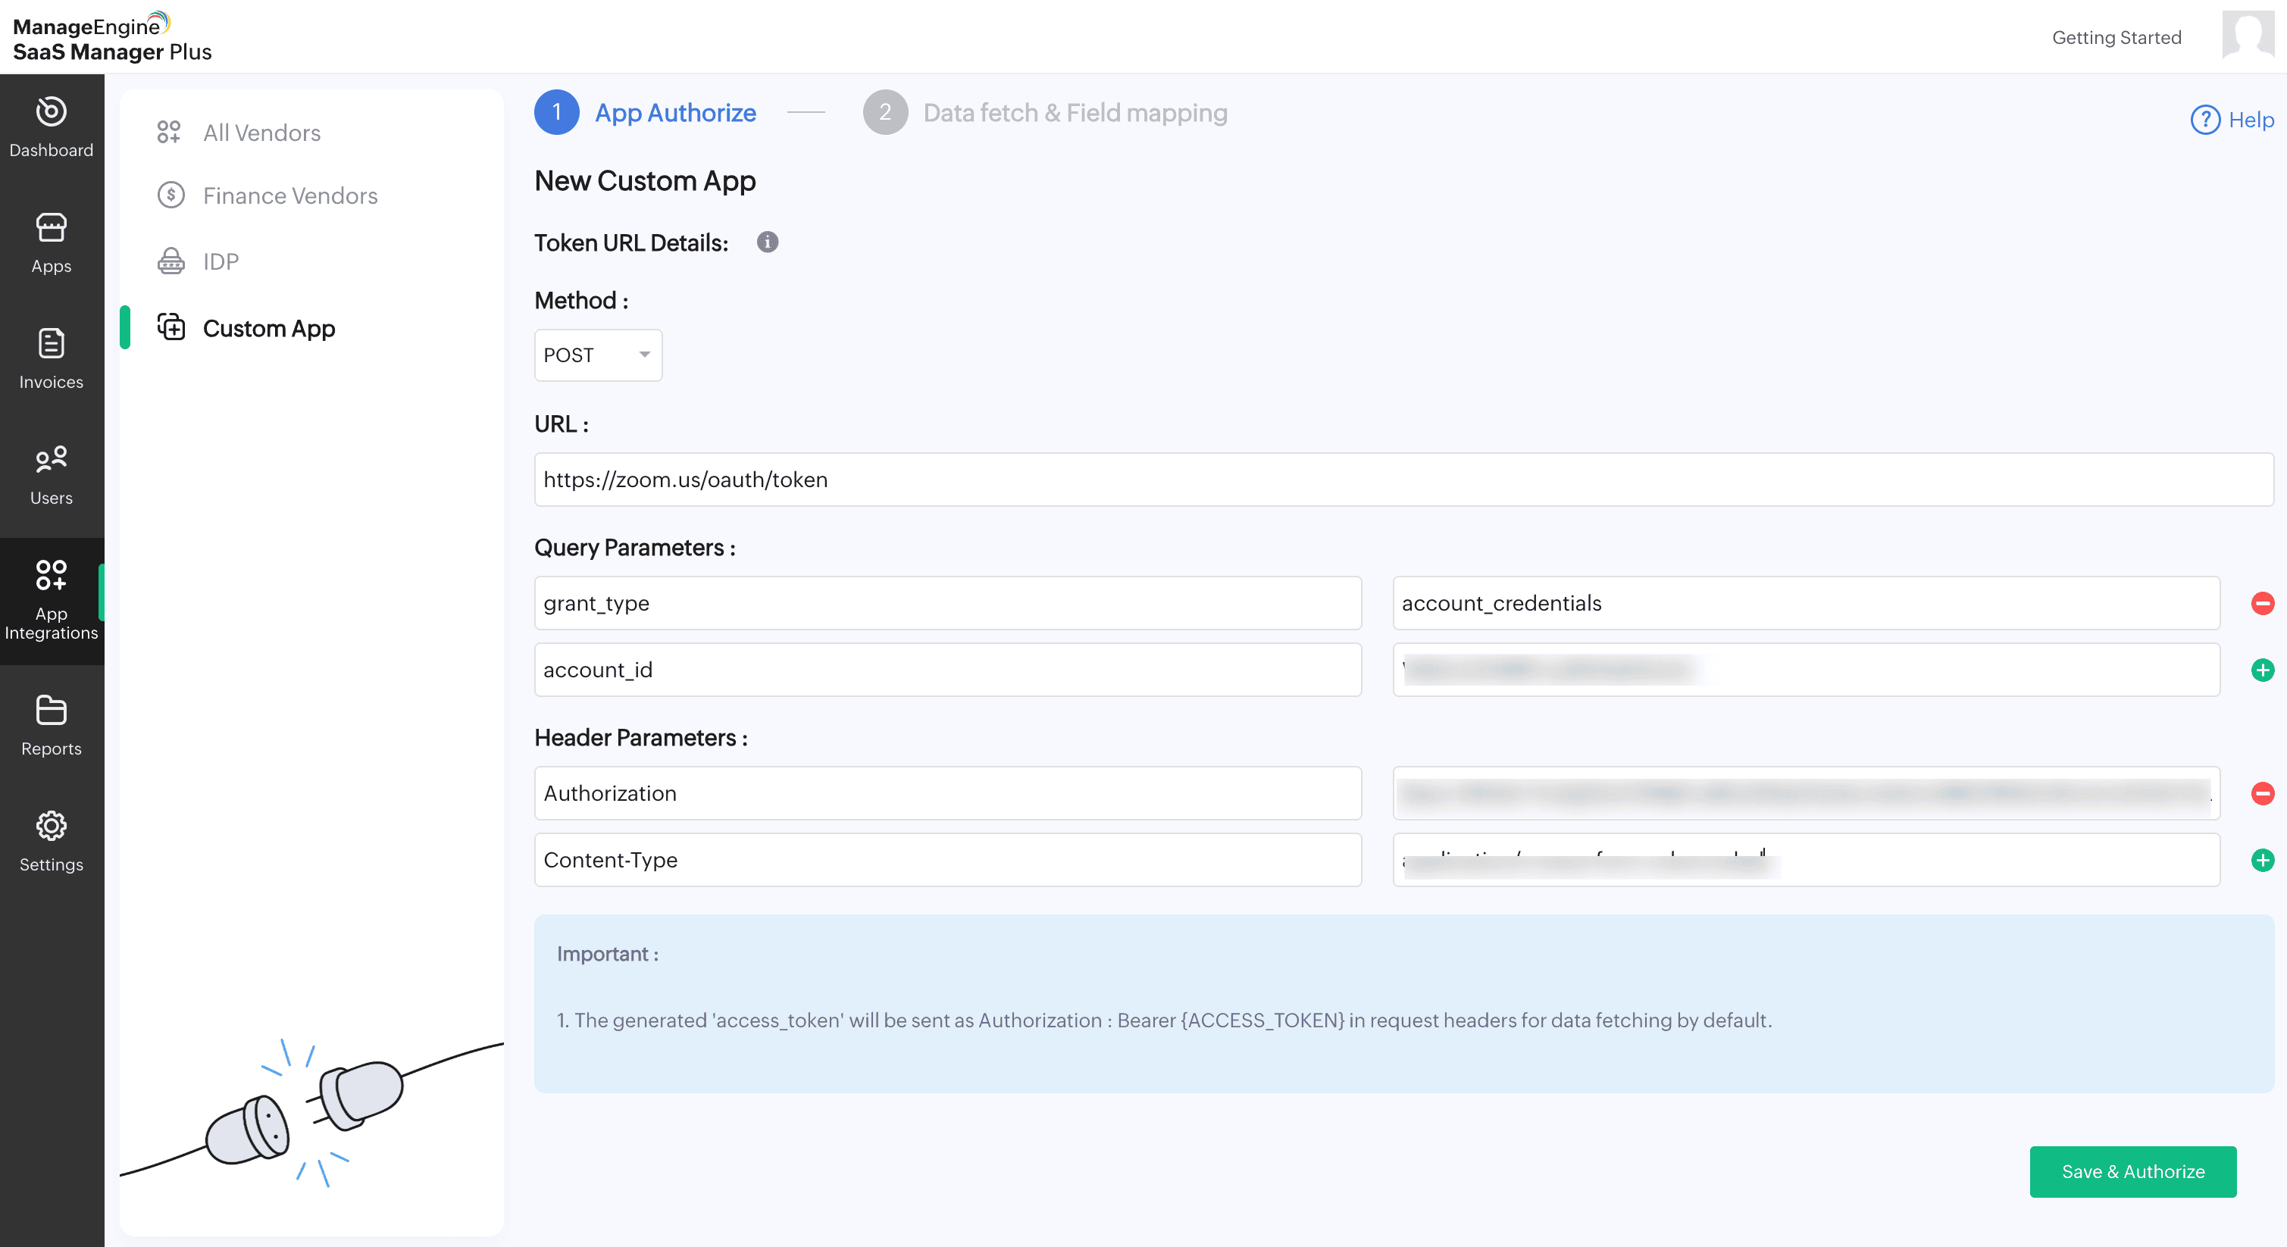The height and width of the screenshot is (1247, 2287).
Task: Open the Help link
Action: point(2232,120)
